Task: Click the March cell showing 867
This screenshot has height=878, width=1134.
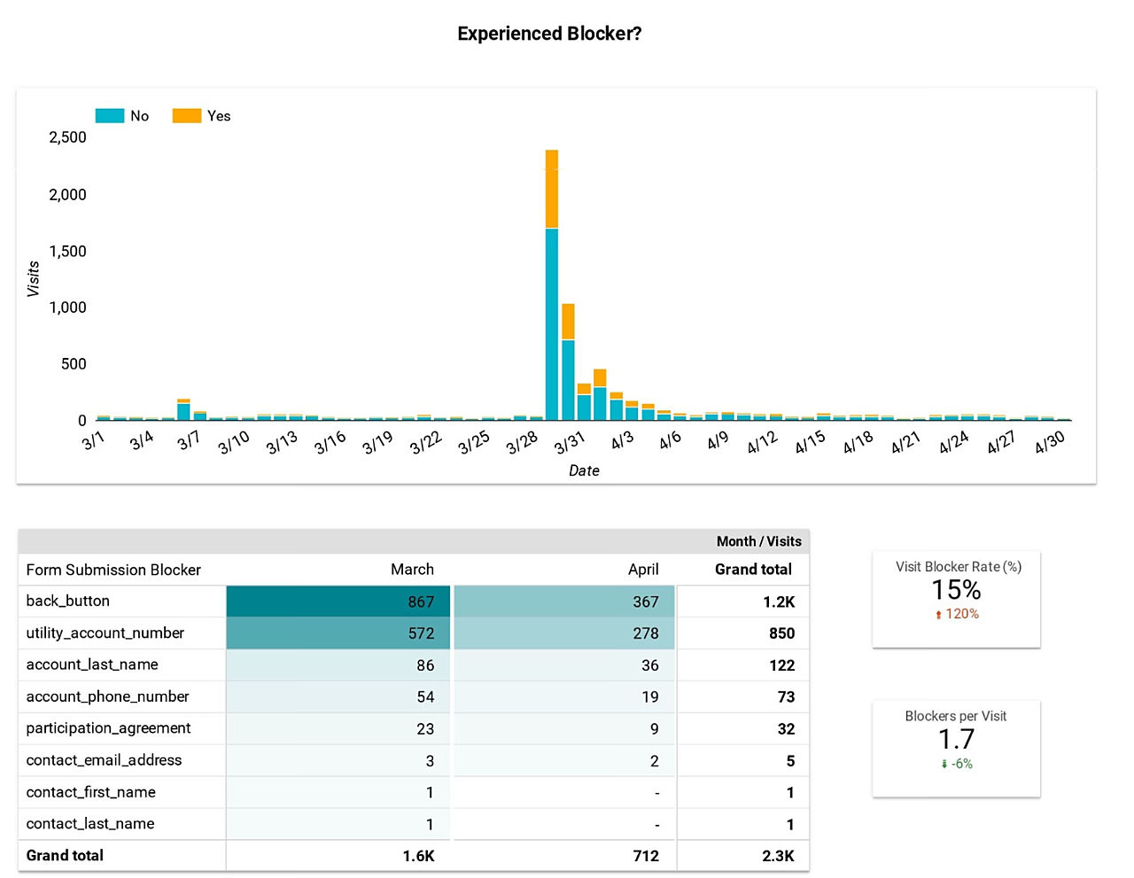Action: pyautogui.click(x=338, y=602)
